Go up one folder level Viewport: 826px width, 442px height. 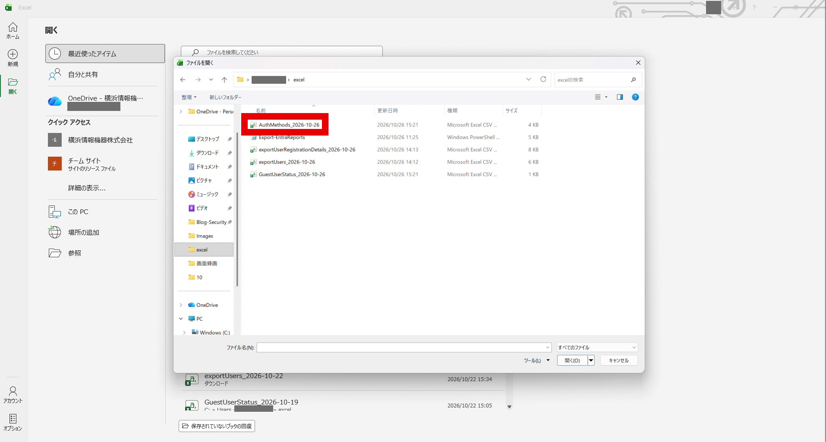click(x=224, y=79)
